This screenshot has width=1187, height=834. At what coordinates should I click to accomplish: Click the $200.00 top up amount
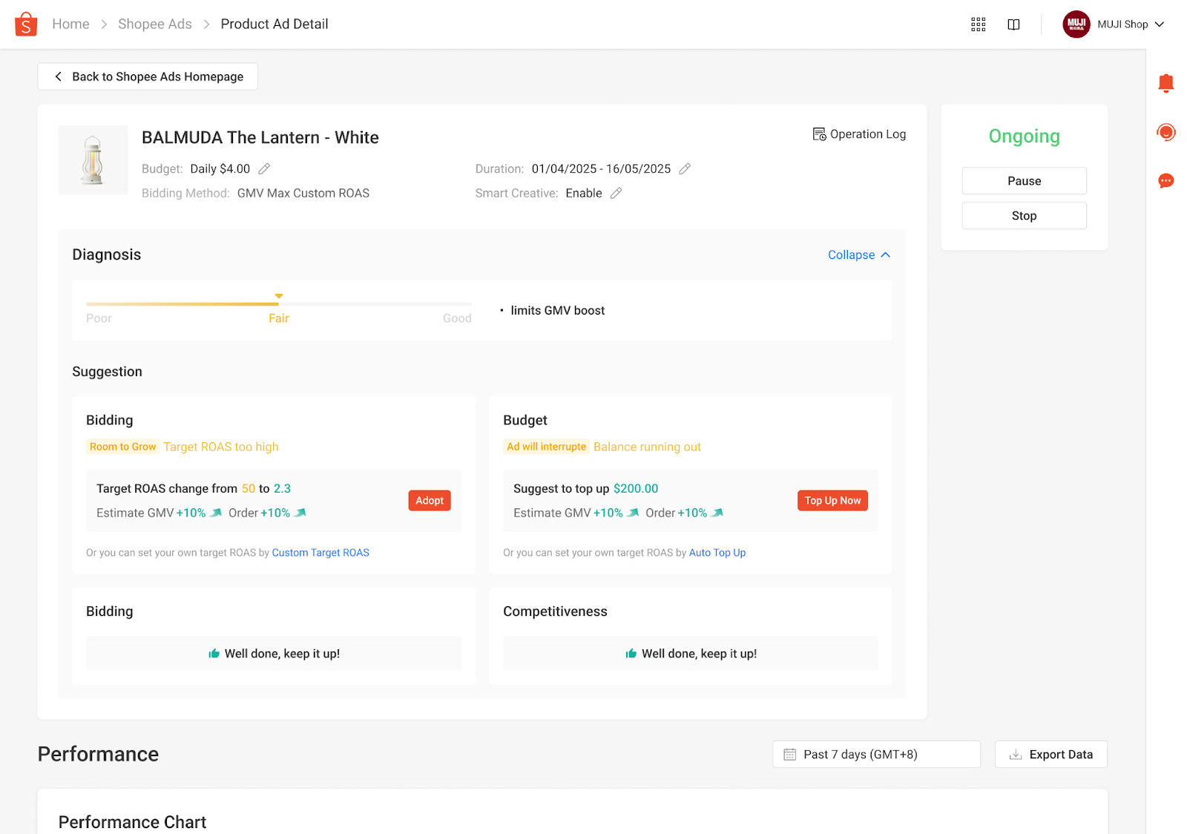click(x=636, y=489)
